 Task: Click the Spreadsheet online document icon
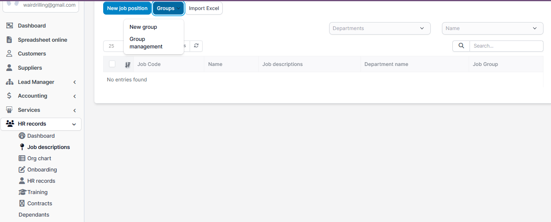[9, 40]
